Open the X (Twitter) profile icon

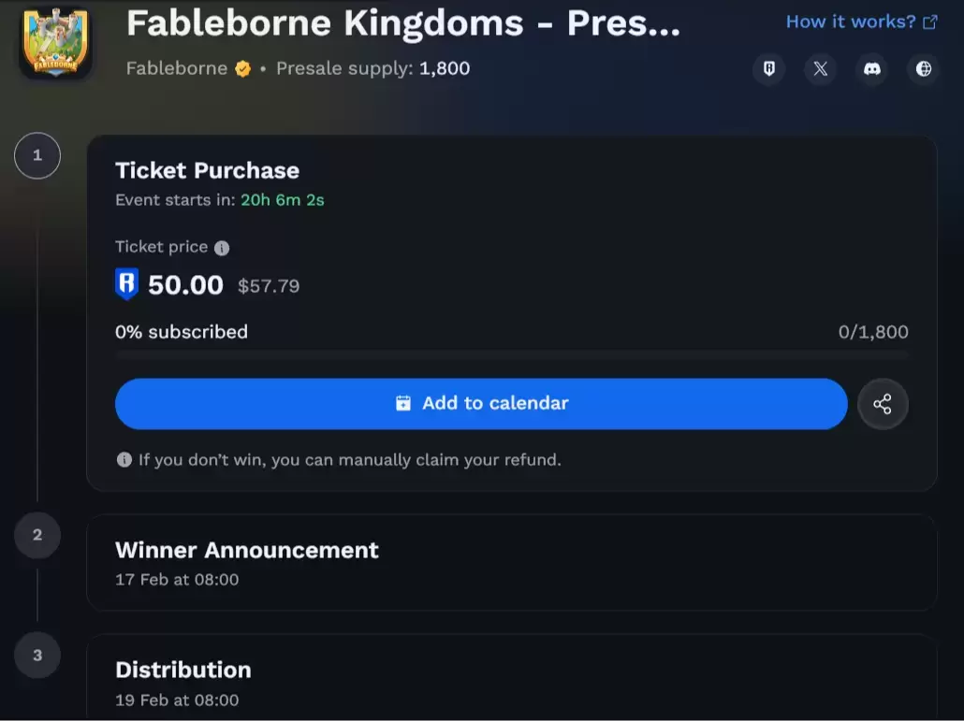[821, 69]
